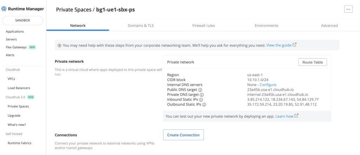Click the Runtime Manager logo icon
Screen dimensions: 360x155
[x=4, y=9]
